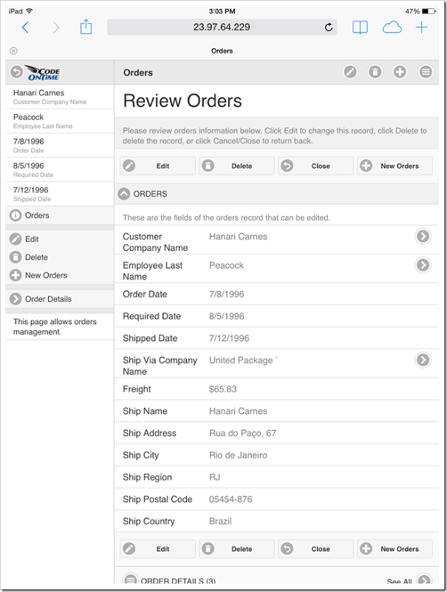447x592 pixels.
Task: Open Ship Via Company Name lookup arrow
Action: [423, 360]
